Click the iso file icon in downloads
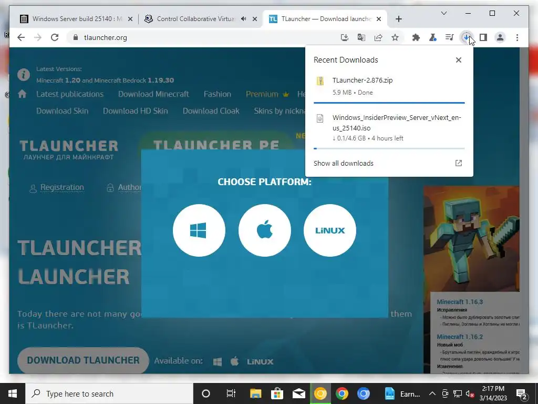Screen dimensions: 538x404 320,118
